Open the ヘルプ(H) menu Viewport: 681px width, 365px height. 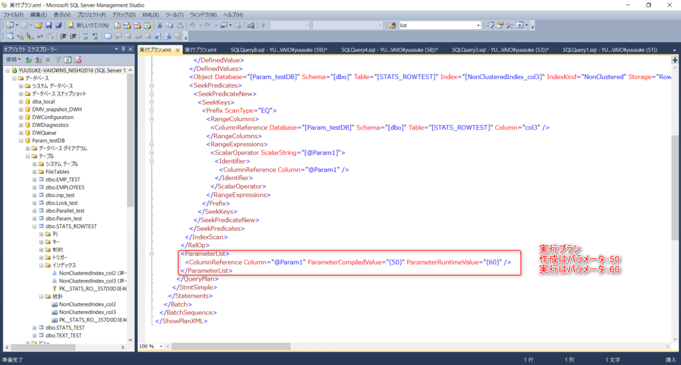coord(233,15)
